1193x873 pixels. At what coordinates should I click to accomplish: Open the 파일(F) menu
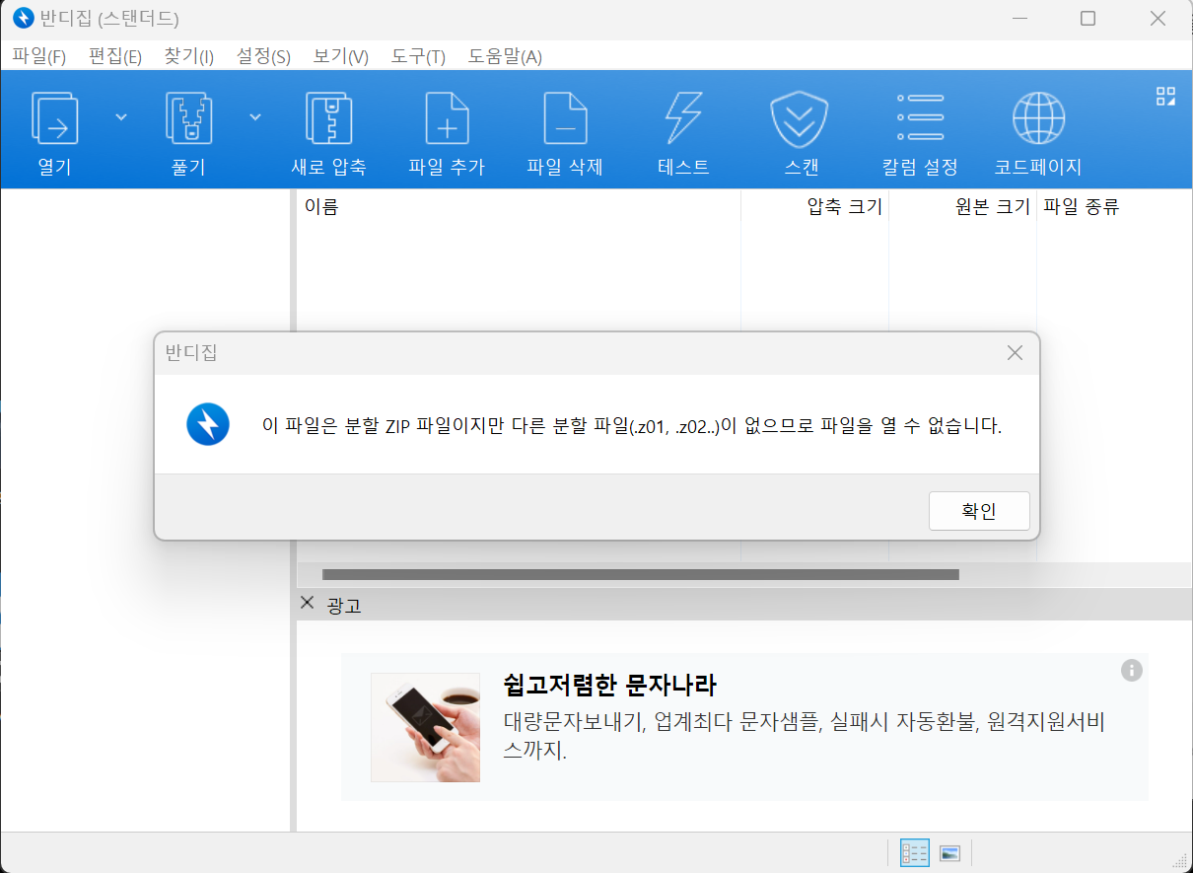38,56
